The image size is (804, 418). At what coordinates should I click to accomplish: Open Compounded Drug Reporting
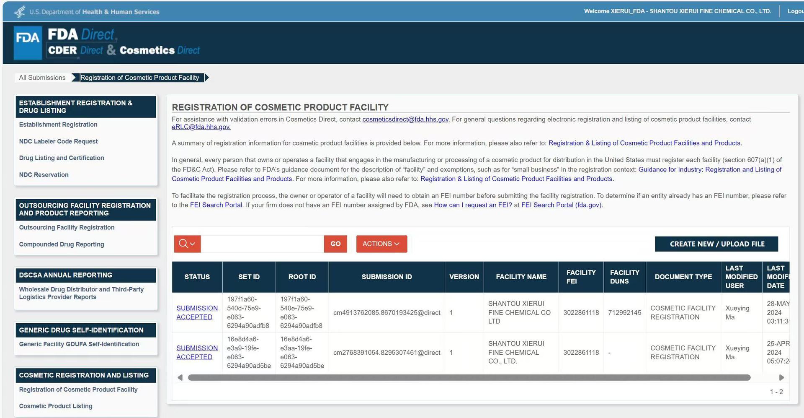point(62,244)
